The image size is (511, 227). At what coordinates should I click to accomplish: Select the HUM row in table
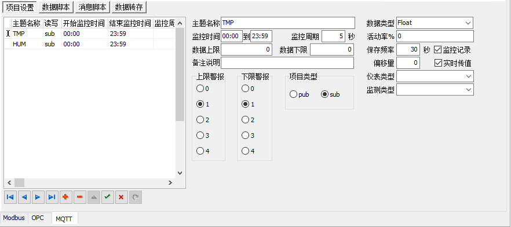point(90,44)
